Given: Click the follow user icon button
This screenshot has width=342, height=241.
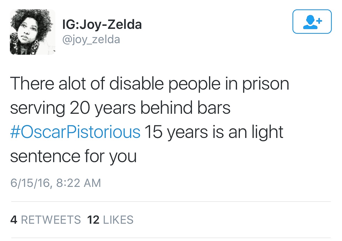Looking at the screenshot, I should click(312, 22).
